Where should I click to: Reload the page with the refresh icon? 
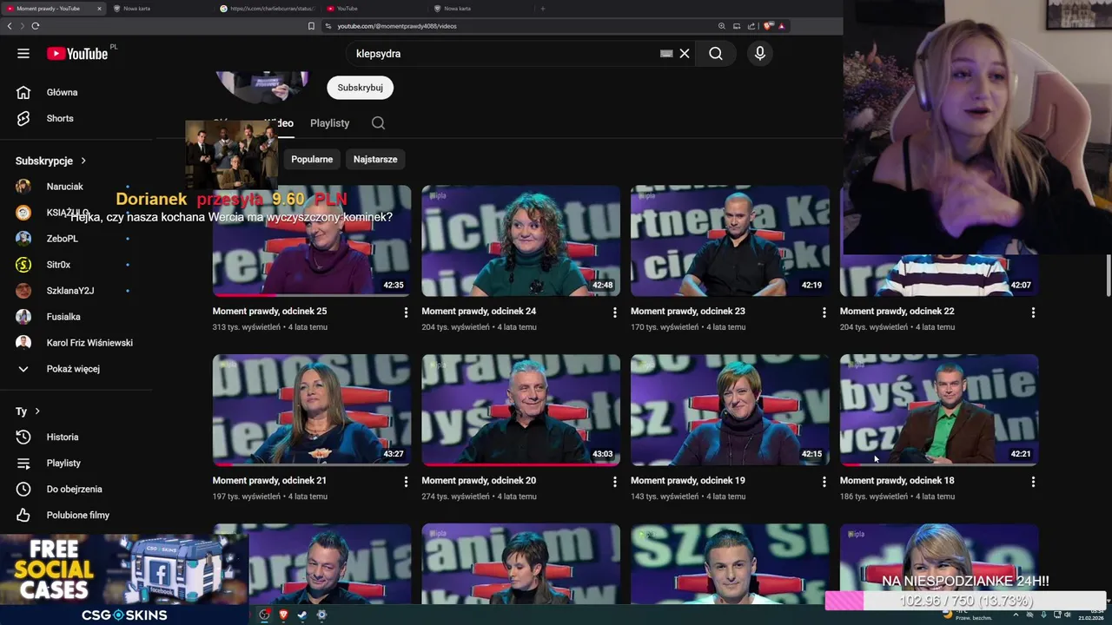coord(35,26)
